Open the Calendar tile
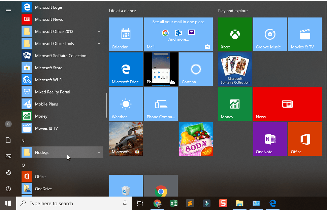Image resolution: width=329 pixels, height=210 pixels. [126, 34]
